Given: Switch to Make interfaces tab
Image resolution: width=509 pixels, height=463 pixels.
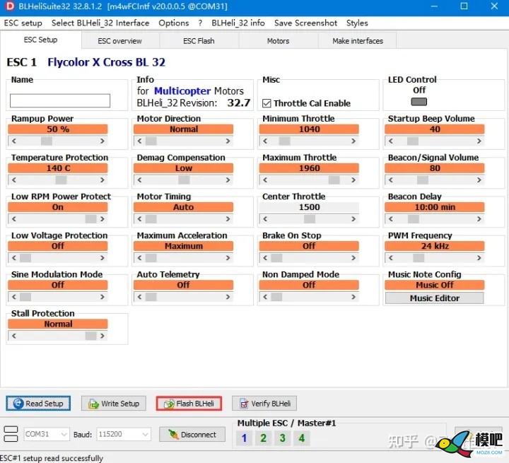Looking at the screenshot, I should click(358, 41).
